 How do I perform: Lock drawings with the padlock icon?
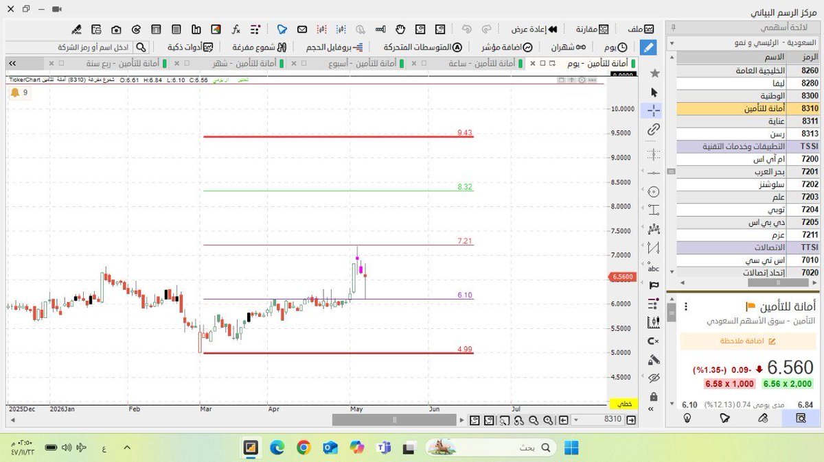click(x=654, y=397)
